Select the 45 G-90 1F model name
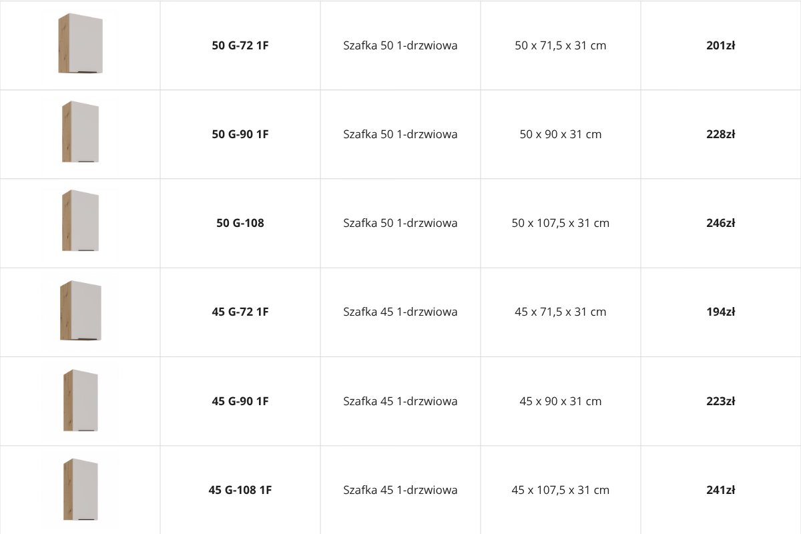The height and width of the screenshot is (534, 801). click(240, 401)
